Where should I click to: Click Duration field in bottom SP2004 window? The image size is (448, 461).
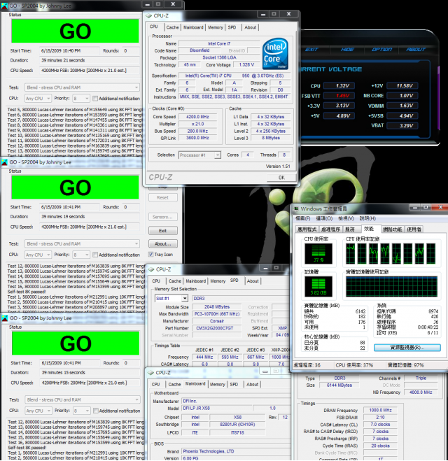(x=90, y=372)
